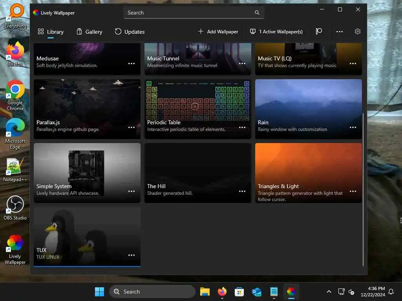Click the library vertical scrollbar
This screenshot has height=301, width=402.
tap(363, 189)
